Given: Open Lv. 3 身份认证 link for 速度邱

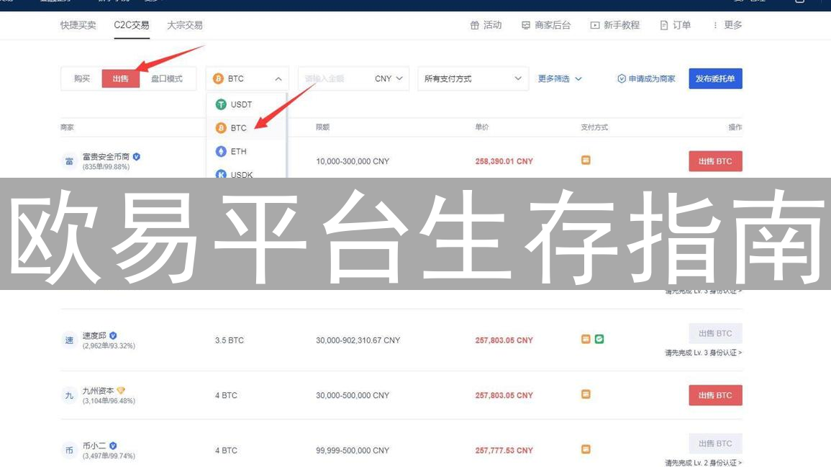Looking at the screenshot, I should click(703, 353).
